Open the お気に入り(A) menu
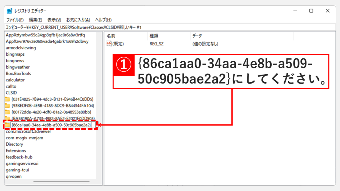This screenshot has height=191, width=340. [78, 20]
